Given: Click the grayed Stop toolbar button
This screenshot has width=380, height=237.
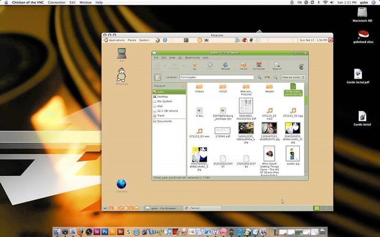Looking at the screenshot, I should [x=210, y=66].
